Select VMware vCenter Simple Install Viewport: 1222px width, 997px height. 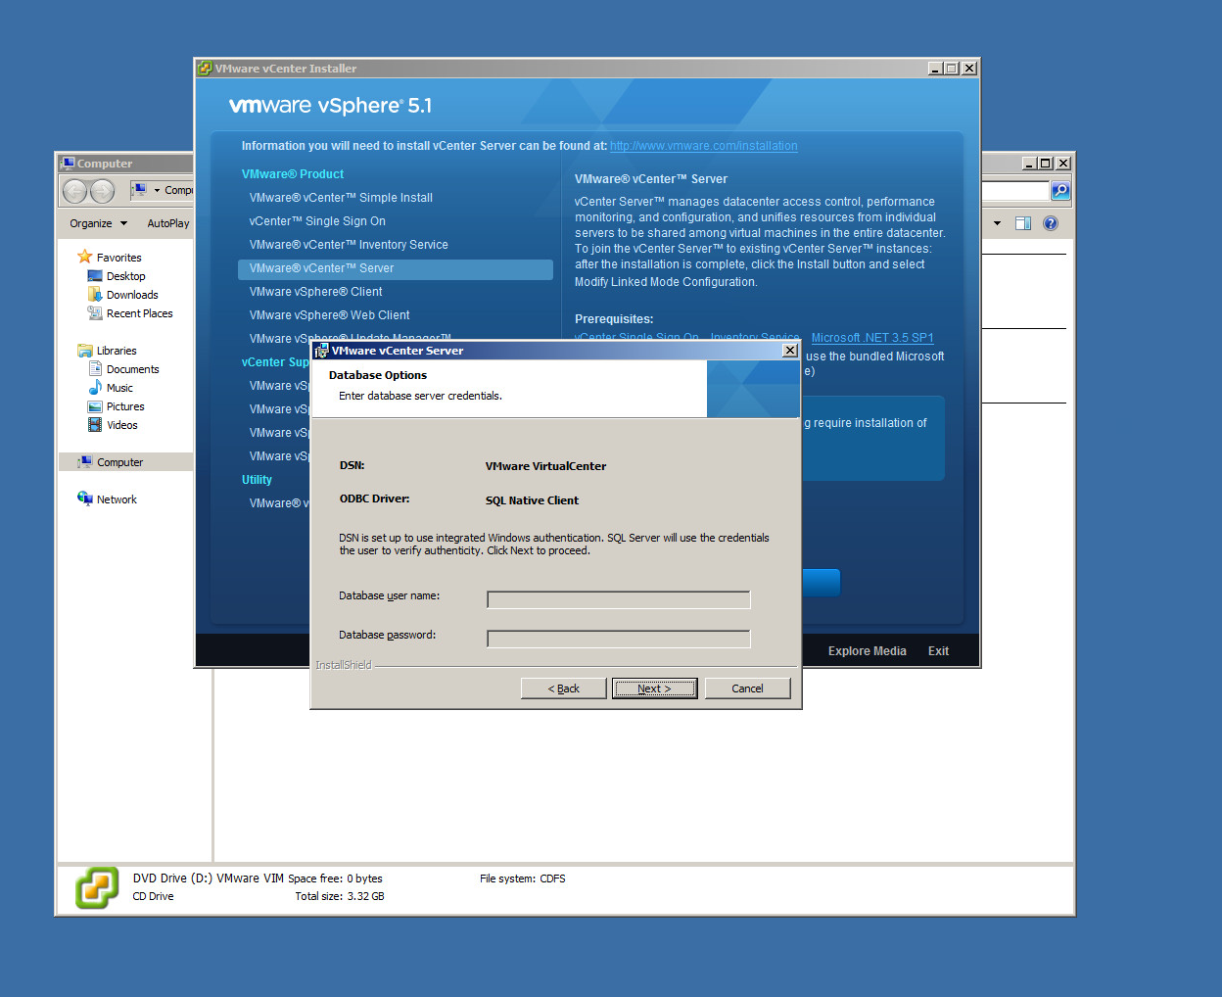[x=341, y=198]
